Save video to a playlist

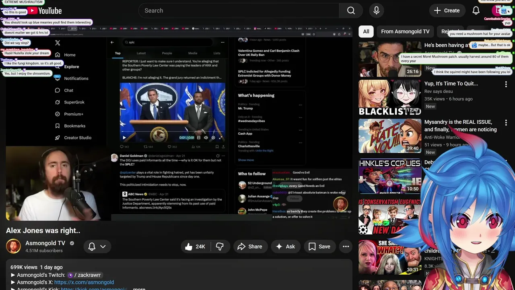tap(319, 246)
